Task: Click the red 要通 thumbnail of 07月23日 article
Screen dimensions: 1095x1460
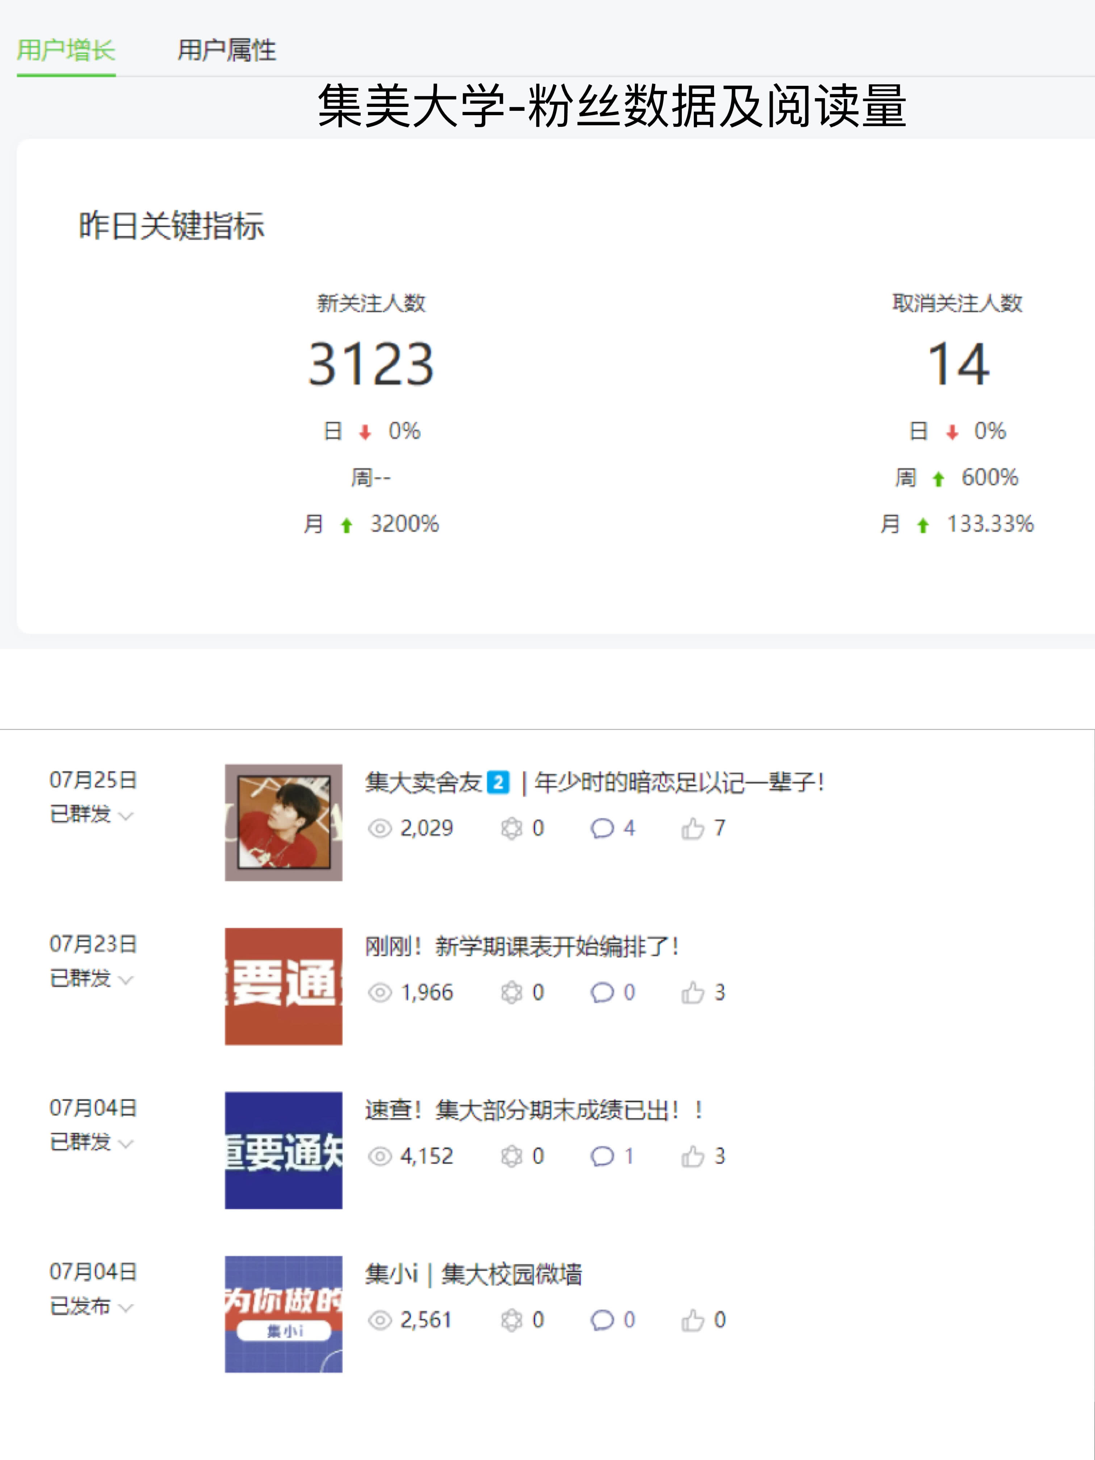Action: point(284,986)
